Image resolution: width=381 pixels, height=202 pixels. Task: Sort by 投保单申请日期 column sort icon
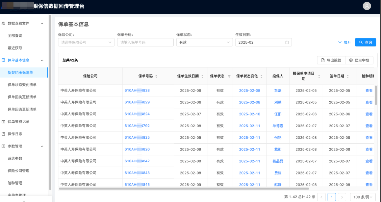[319, 76]
